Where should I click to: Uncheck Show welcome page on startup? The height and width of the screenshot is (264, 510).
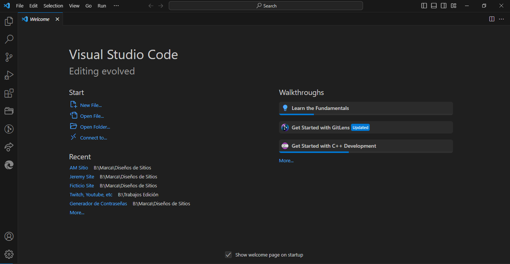(x=228, y=255)
